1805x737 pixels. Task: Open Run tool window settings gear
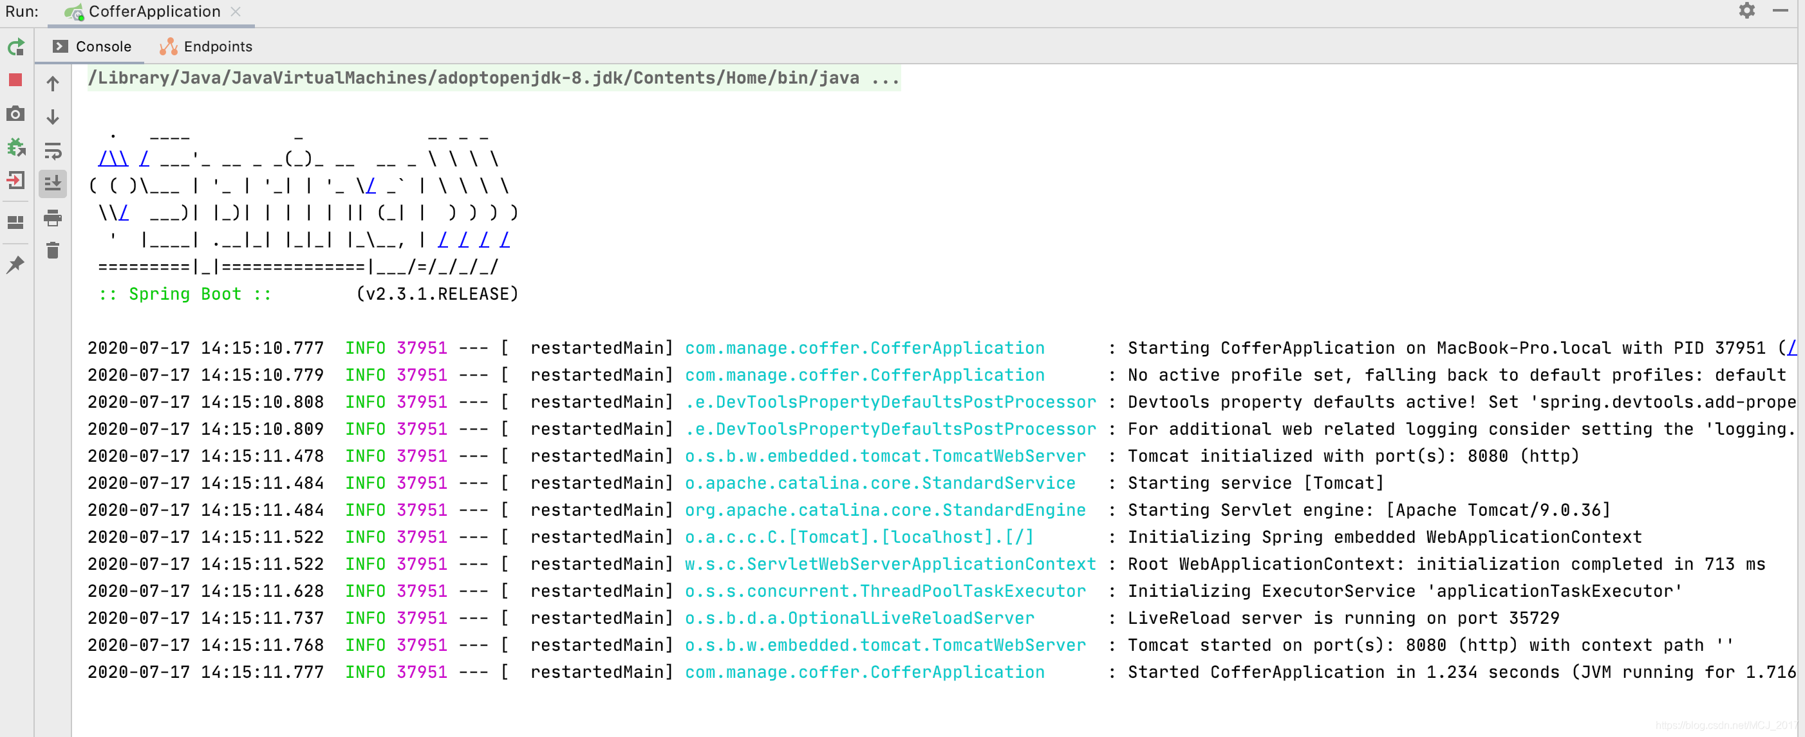[1748, 10]
